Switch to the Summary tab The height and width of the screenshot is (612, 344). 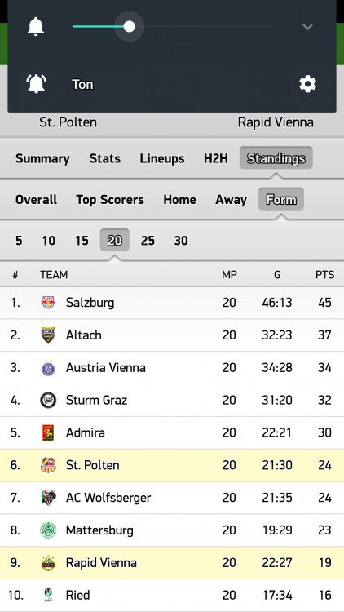coord(42,158)
